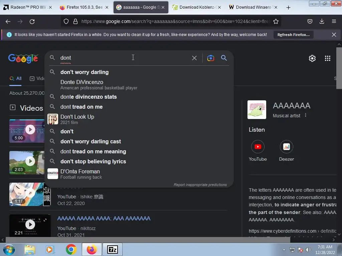342x256 pixels.
Task: Open the Google apps grid
Action: pos(327,58)
